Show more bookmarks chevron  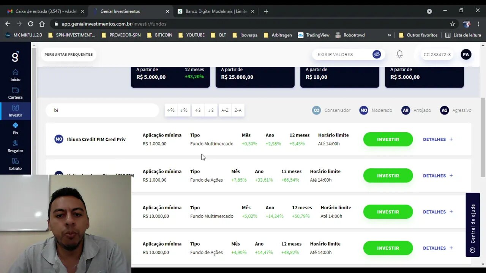tap(389, 35)
